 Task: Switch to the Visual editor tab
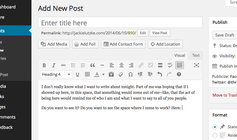click(180, 56)
